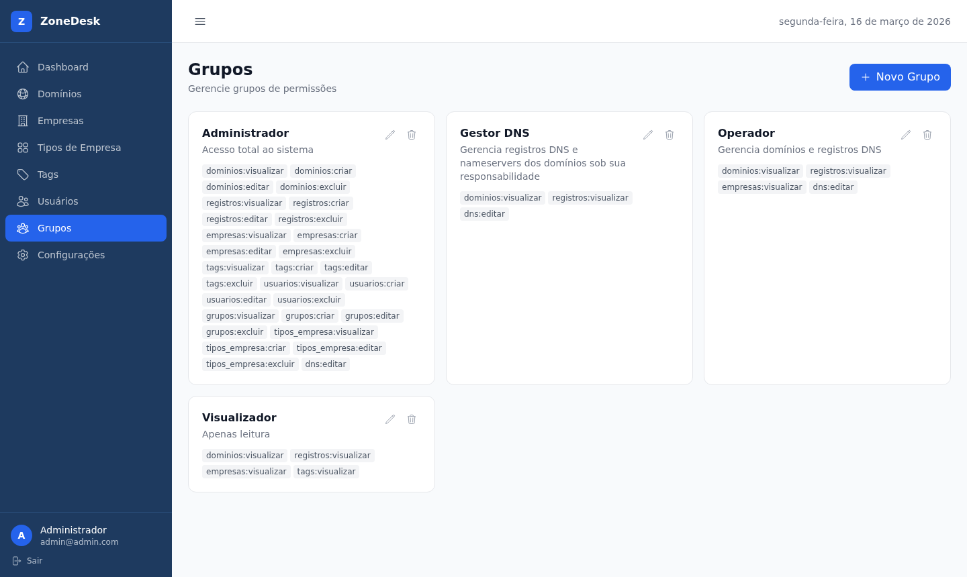Go to Domínios in sidebar

point(59,94)
